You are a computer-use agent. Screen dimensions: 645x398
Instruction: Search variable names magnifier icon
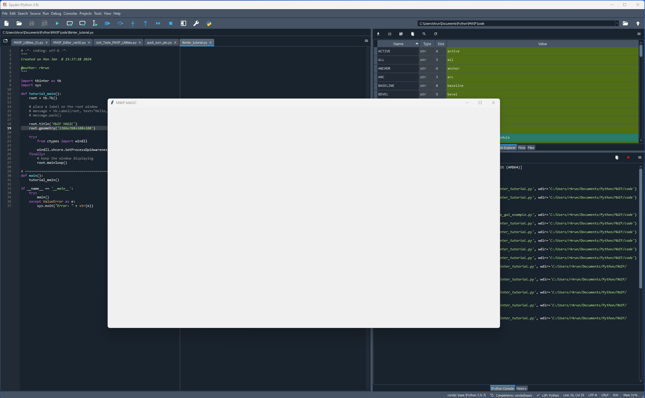coord(424,34)
